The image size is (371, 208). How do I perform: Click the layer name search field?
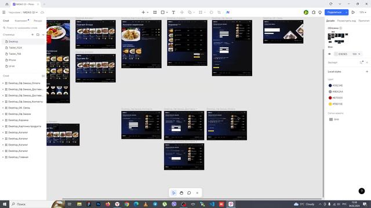[x=24, y=28]
